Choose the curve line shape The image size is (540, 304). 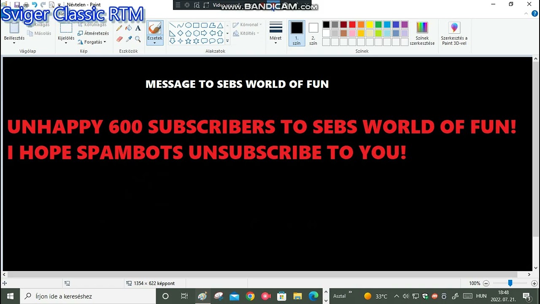[x=180, y=25]
